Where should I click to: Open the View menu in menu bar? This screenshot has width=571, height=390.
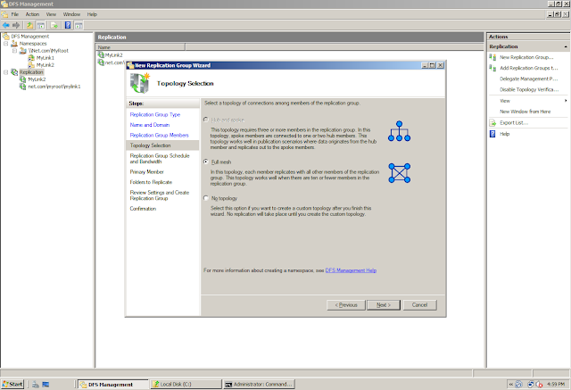51,14
